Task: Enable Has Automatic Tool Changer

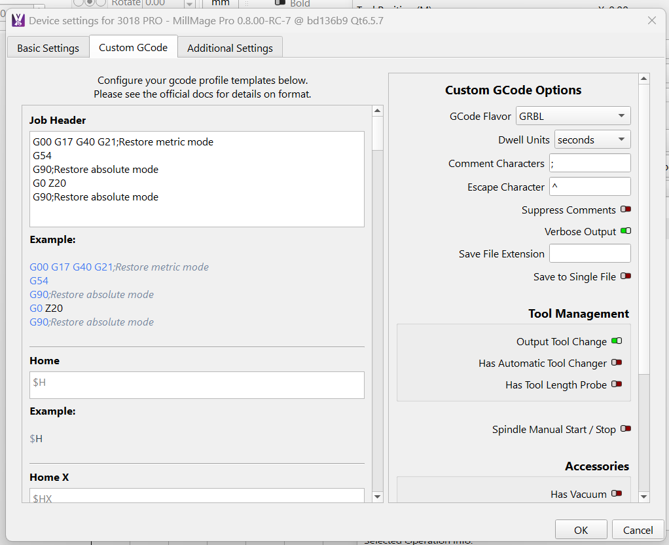Action: point(616,363)
